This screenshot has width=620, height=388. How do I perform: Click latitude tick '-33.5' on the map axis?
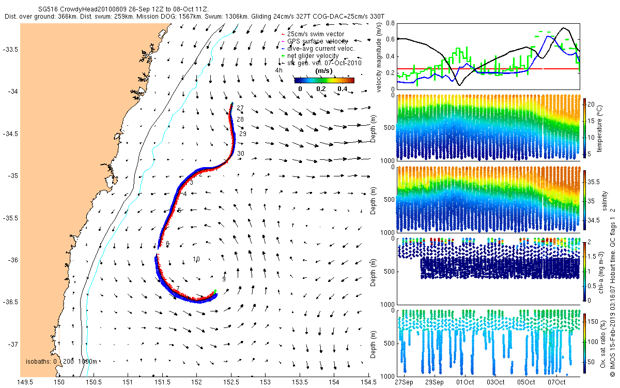[11, 49]
